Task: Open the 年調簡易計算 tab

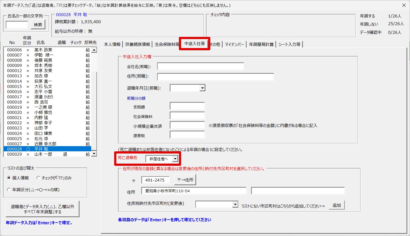Action: coord(261,44)
